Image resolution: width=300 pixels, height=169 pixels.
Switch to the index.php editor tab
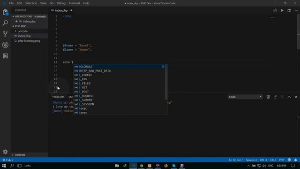pos(61,10)
